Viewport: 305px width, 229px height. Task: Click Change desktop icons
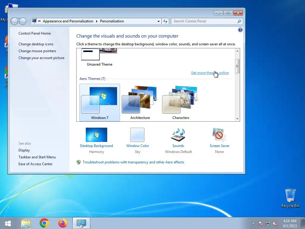(36, 44)
